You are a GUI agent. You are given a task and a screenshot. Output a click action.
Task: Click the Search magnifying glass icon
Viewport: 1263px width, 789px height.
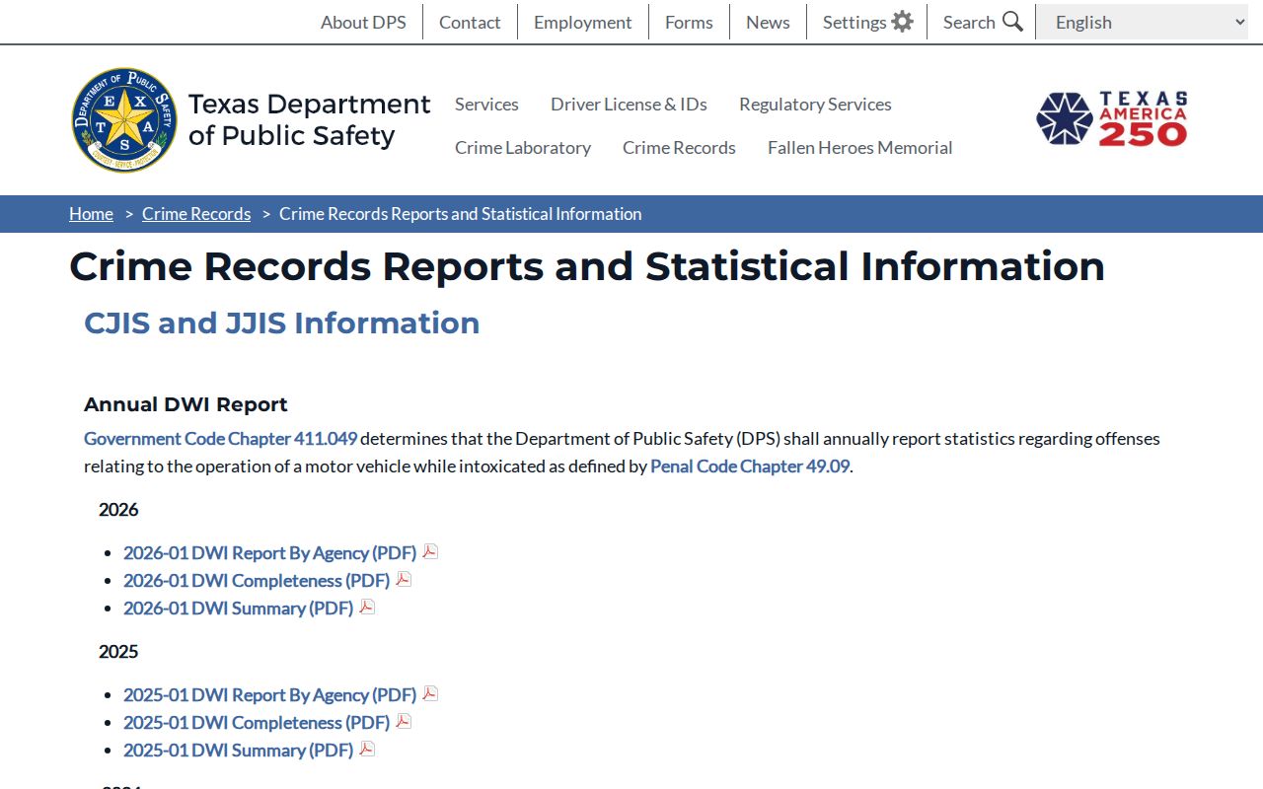[x=1012, y=22]
